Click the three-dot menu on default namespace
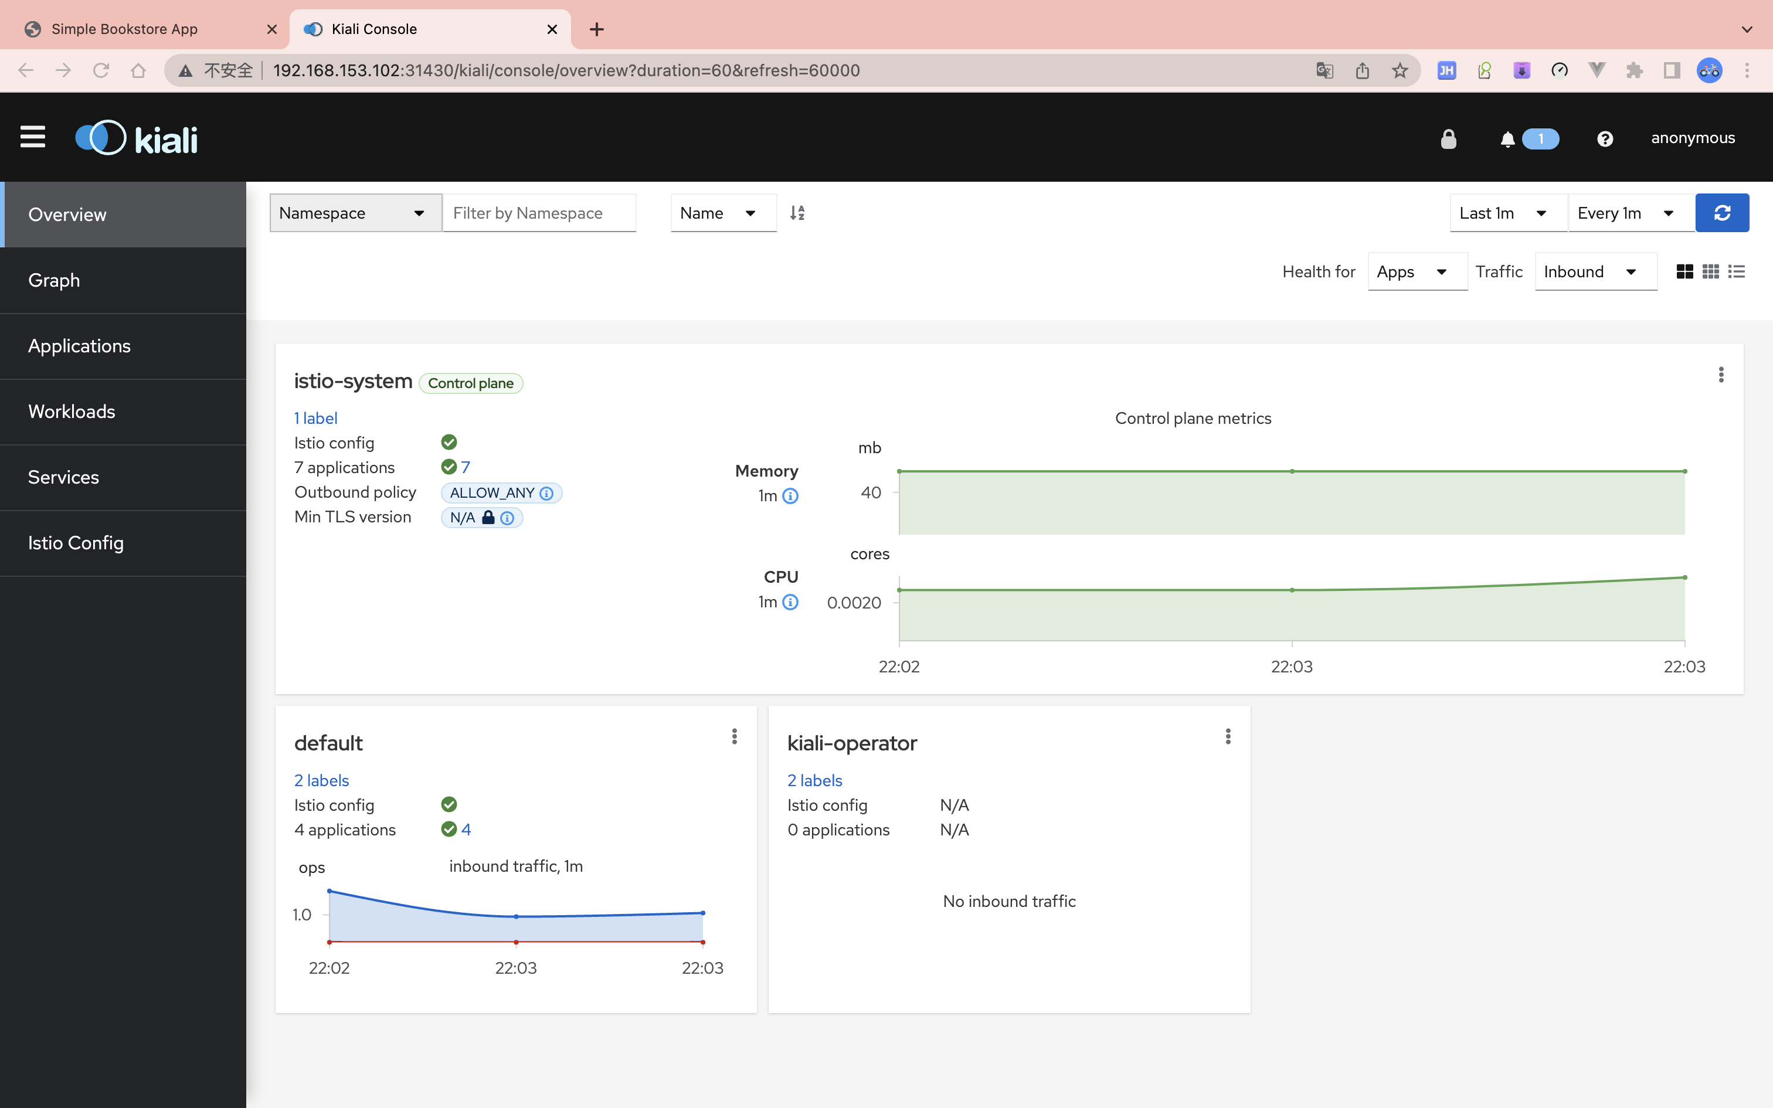The height and width of the screenshot is (1108, 1773). click(735, 736)
